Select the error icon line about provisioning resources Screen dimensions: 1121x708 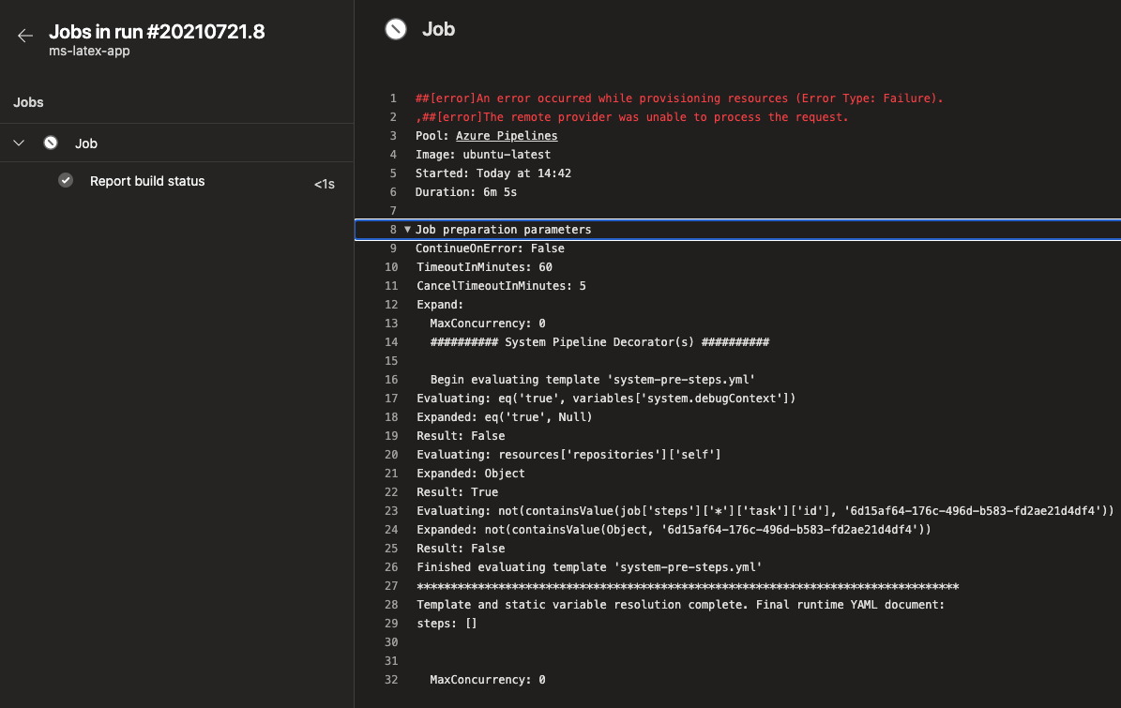679,98
